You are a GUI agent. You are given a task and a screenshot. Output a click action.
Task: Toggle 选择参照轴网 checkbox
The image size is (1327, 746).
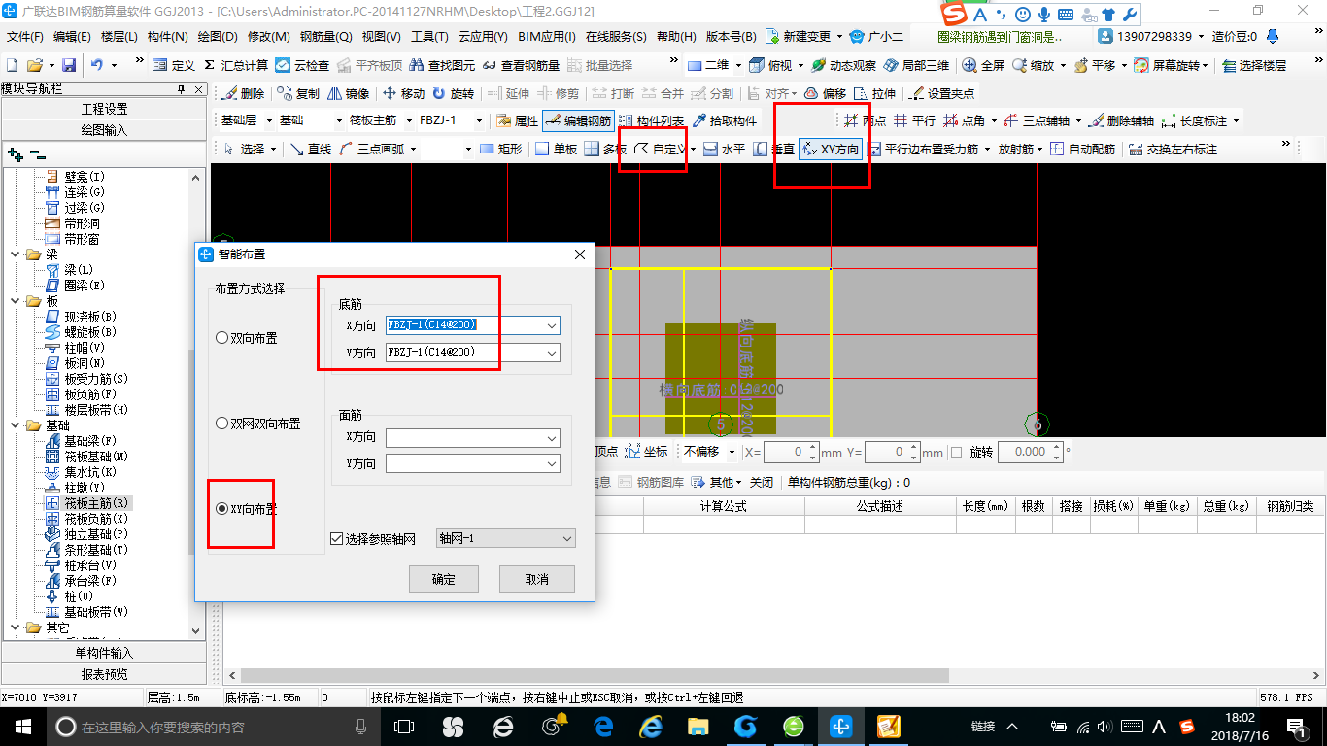click(337, 538)
